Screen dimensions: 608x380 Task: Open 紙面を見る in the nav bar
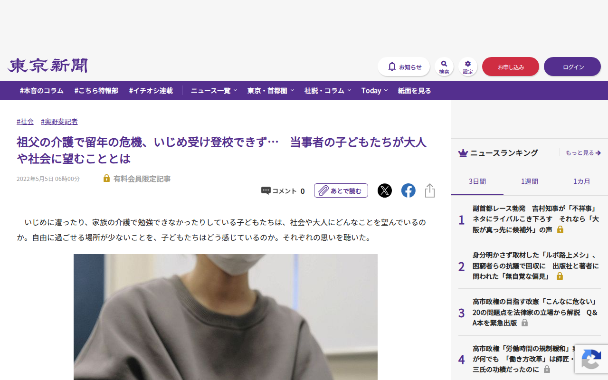click(x=415, y=90)
